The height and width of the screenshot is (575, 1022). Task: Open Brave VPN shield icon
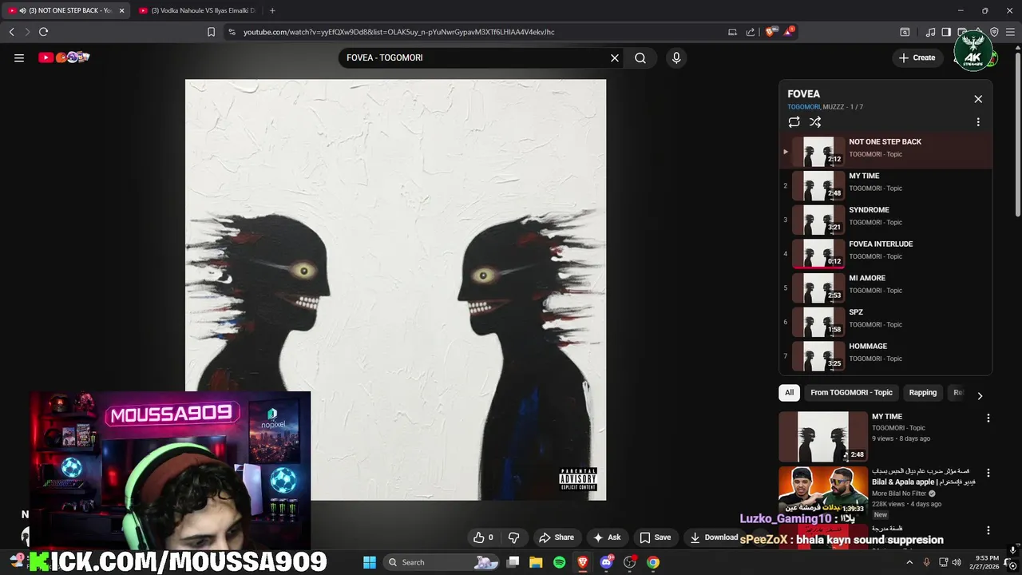[x=994, y=32]
